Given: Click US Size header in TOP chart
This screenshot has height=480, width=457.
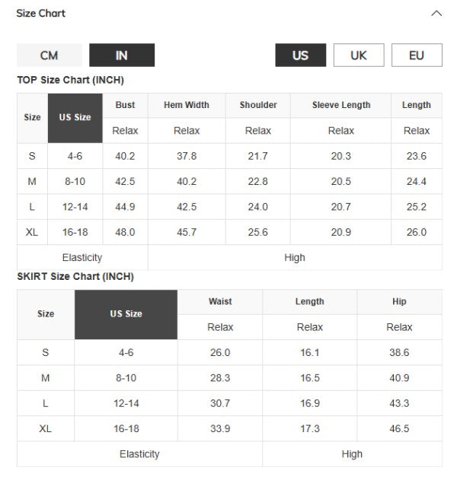Looking at the screenshot, I should (x=75, y=118).
